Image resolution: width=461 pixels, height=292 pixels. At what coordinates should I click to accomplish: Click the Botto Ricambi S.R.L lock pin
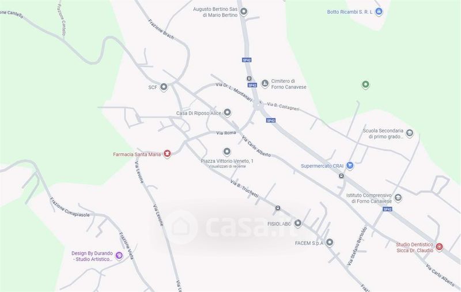(379, 12)
